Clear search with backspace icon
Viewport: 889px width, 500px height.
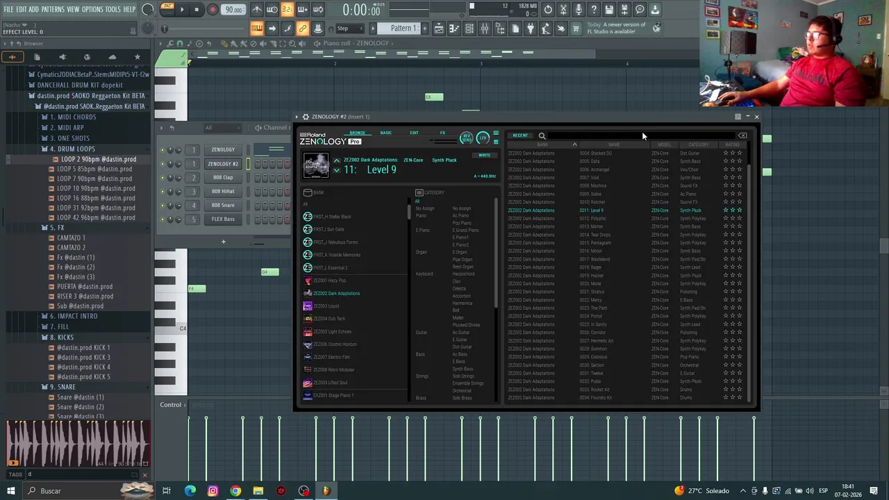tap(742, 135)
